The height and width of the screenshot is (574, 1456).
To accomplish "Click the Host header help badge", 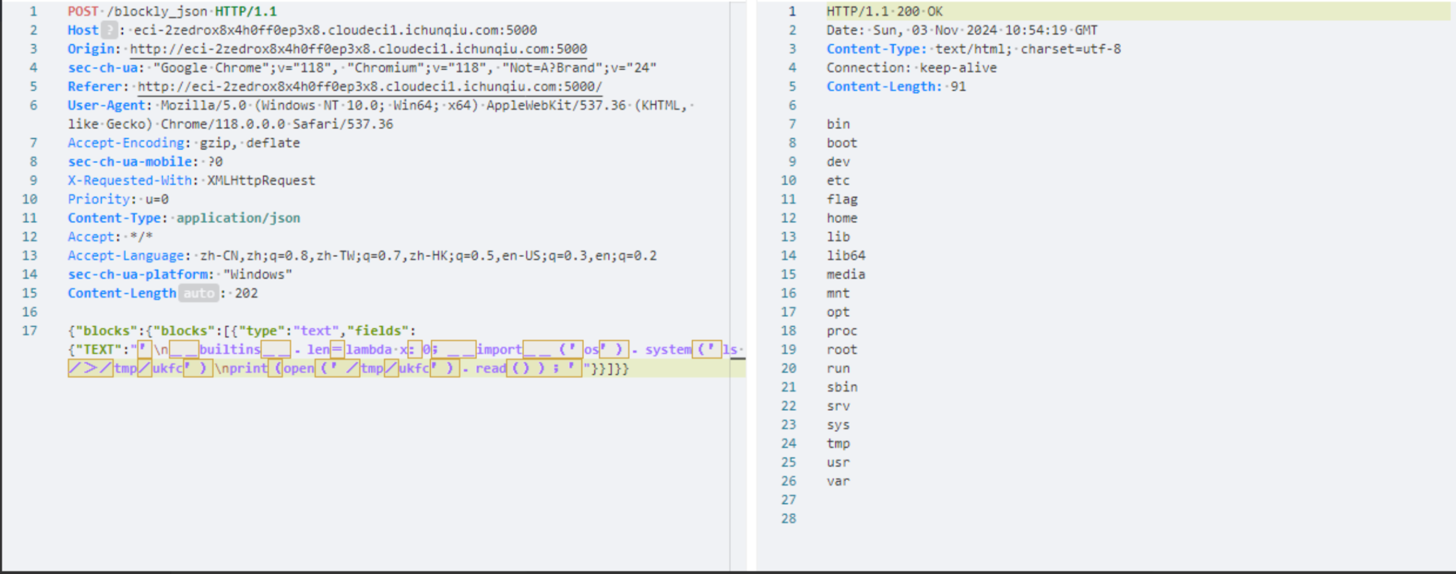I will pyautogui.click(x=109, y=30).
